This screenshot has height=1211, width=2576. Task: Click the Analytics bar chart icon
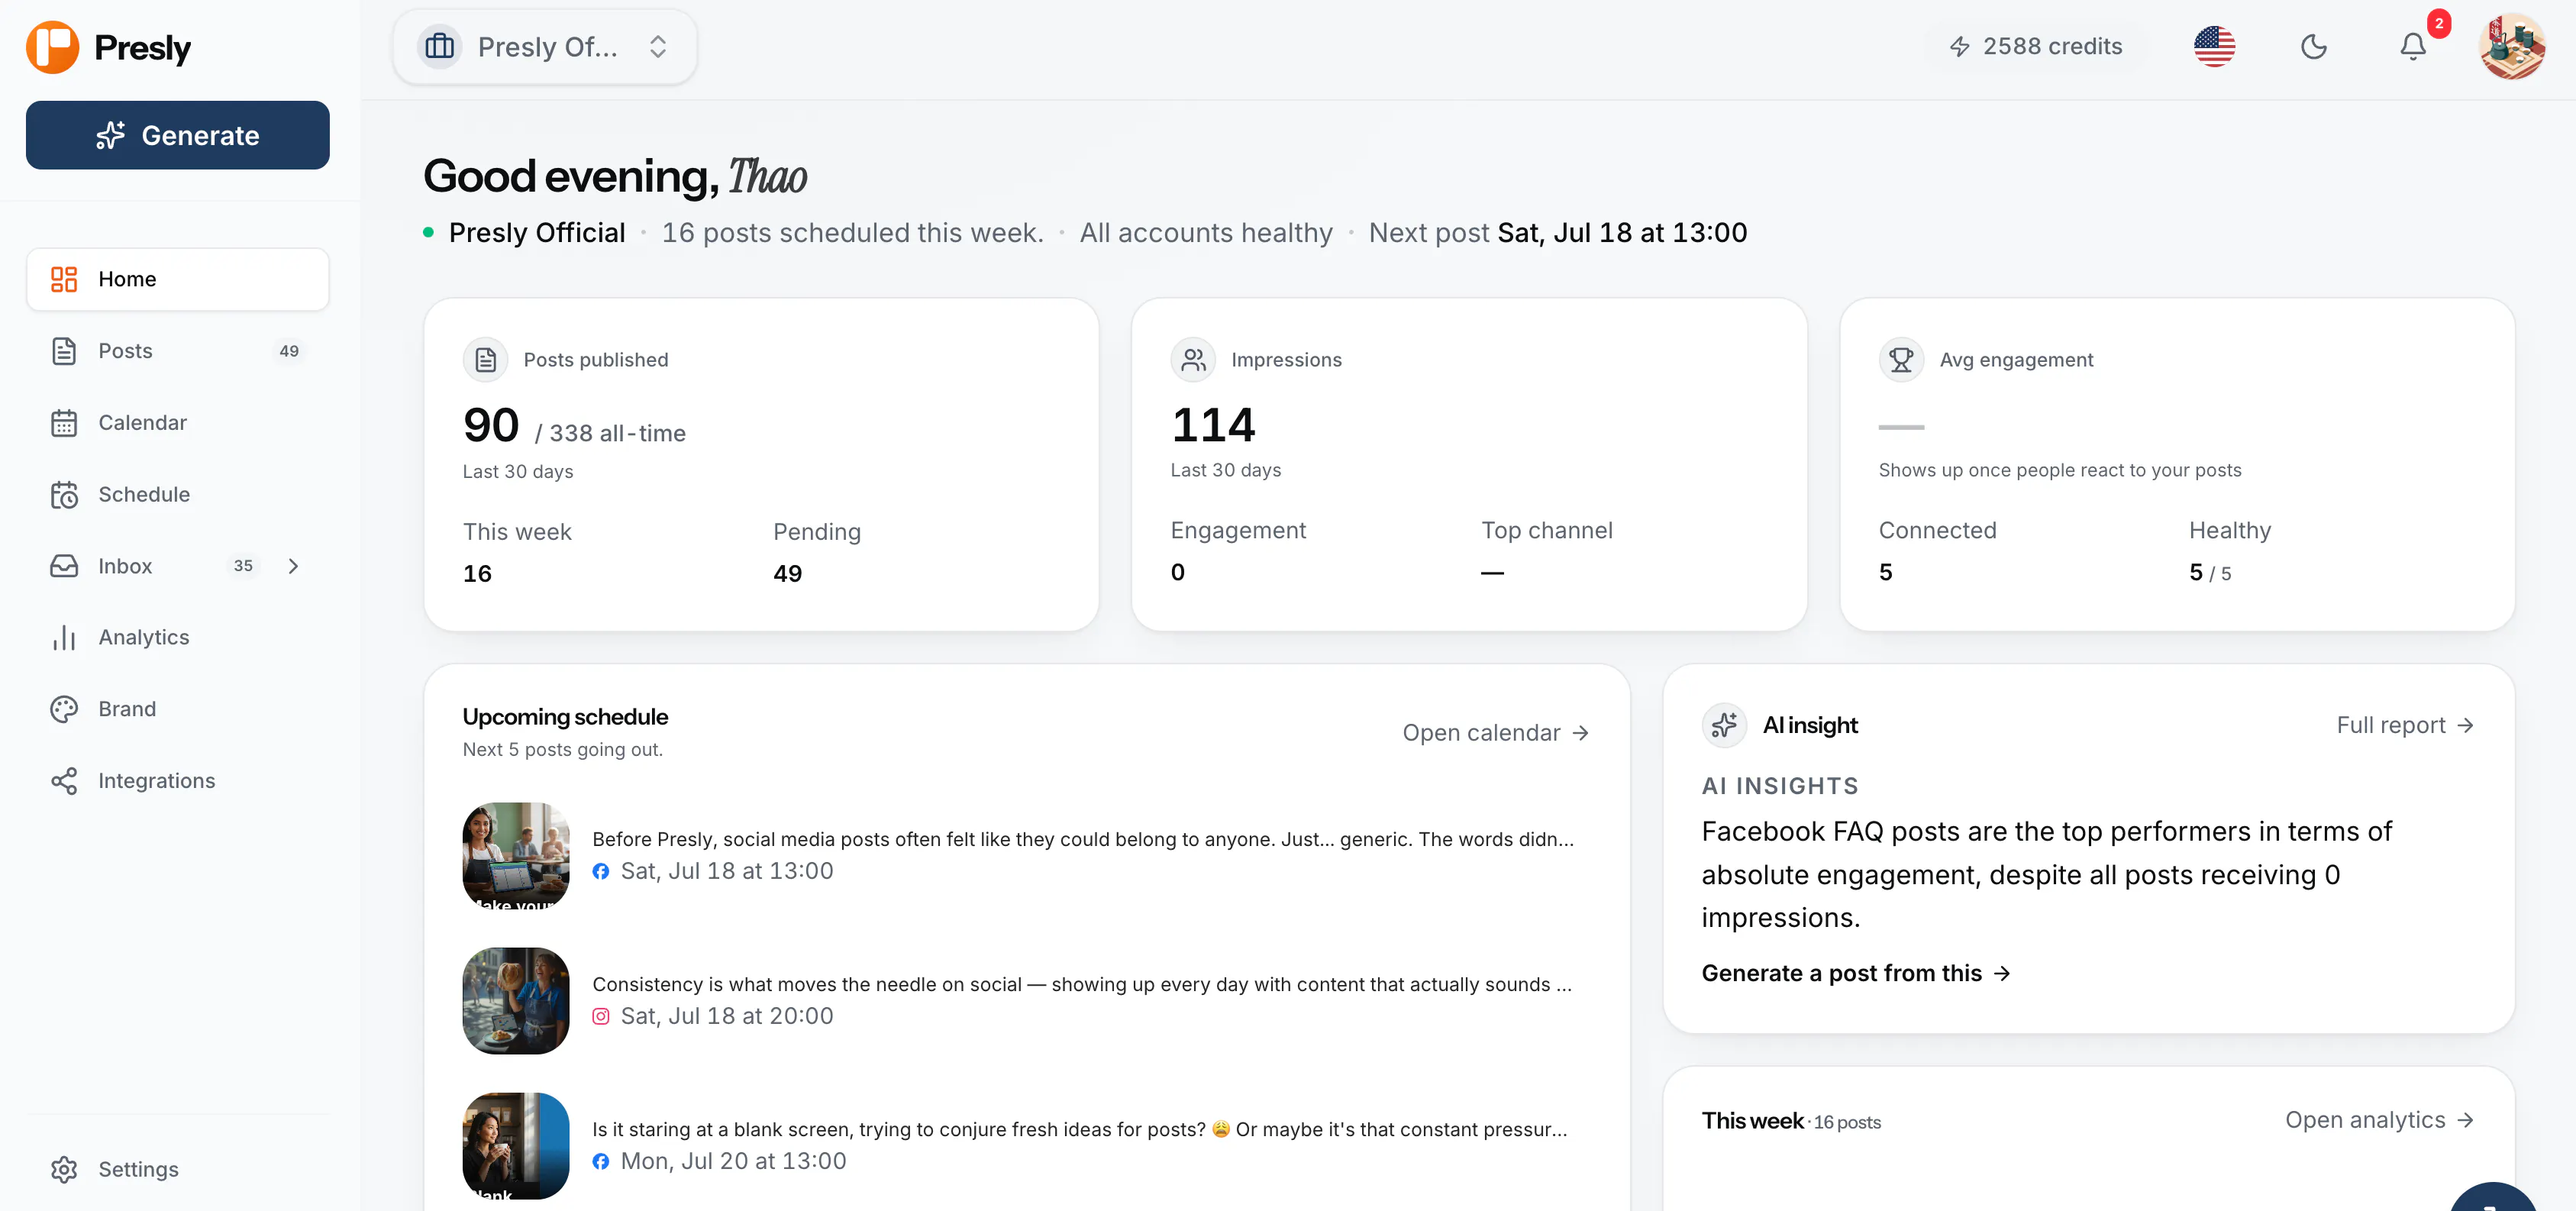tap(64, 638)
